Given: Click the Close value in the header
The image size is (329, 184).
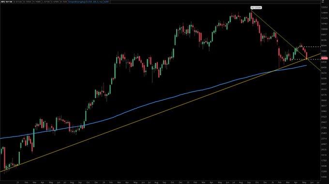Looking at the screenshot, I should 55,1.
